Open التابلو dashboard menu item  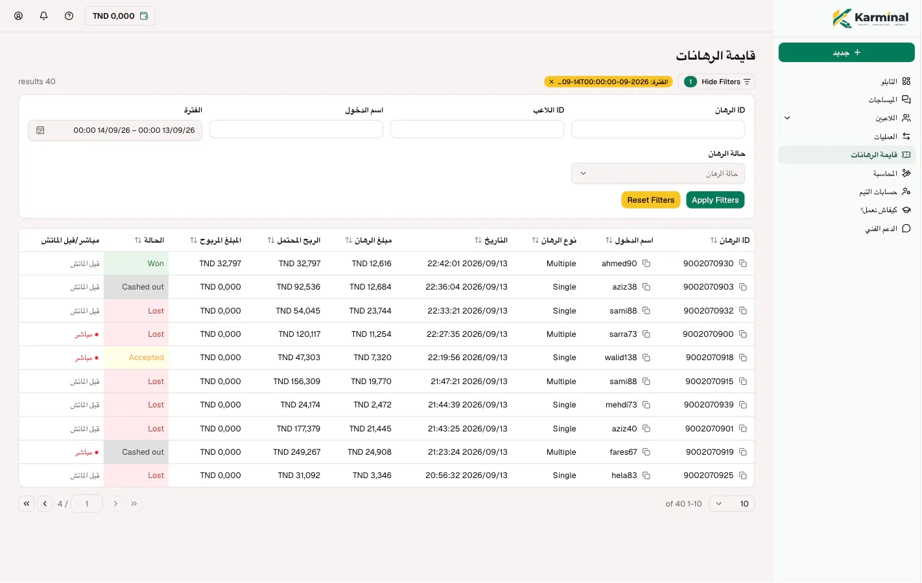(895, 82)
